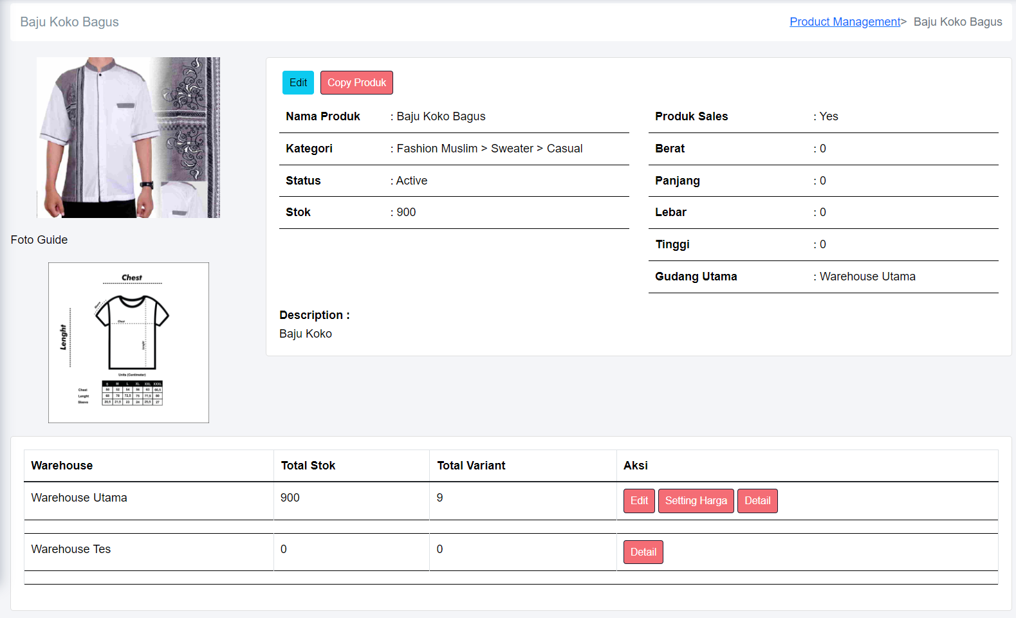Screen dimensions: 1016x618
Task: Click the current breadcrumb Baju Koko Bagus
Action: coord(957,22)
